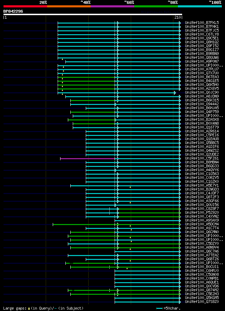Select the UniRef100_A4QVY6 label
The image size is (225, 311).
202,170
